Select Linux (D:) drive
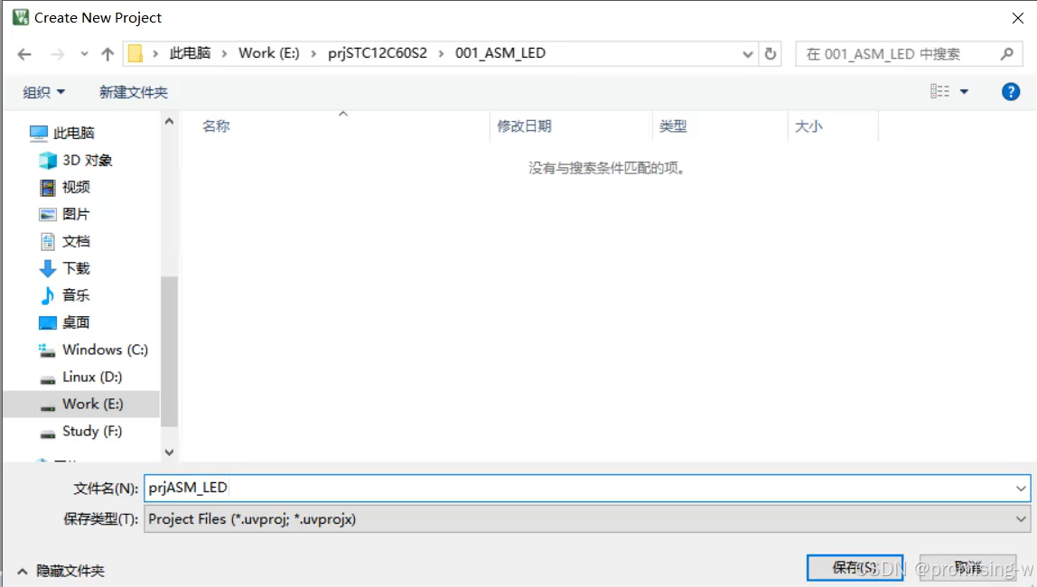This screenshot has height=587, width=1037. [92, 377]
